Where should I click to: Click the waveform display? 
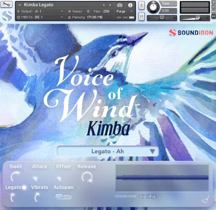(162, 178)
